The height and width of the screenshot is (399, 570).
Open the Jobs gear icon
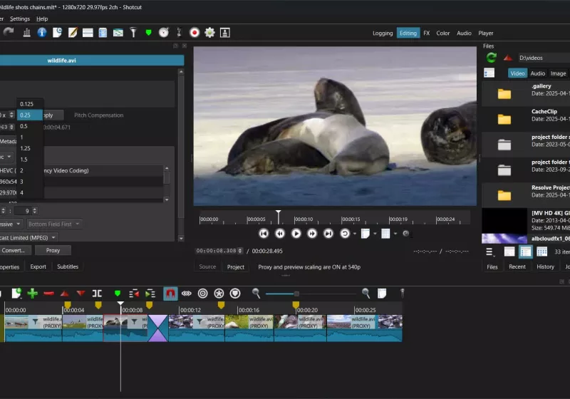[x=209, y=33]
